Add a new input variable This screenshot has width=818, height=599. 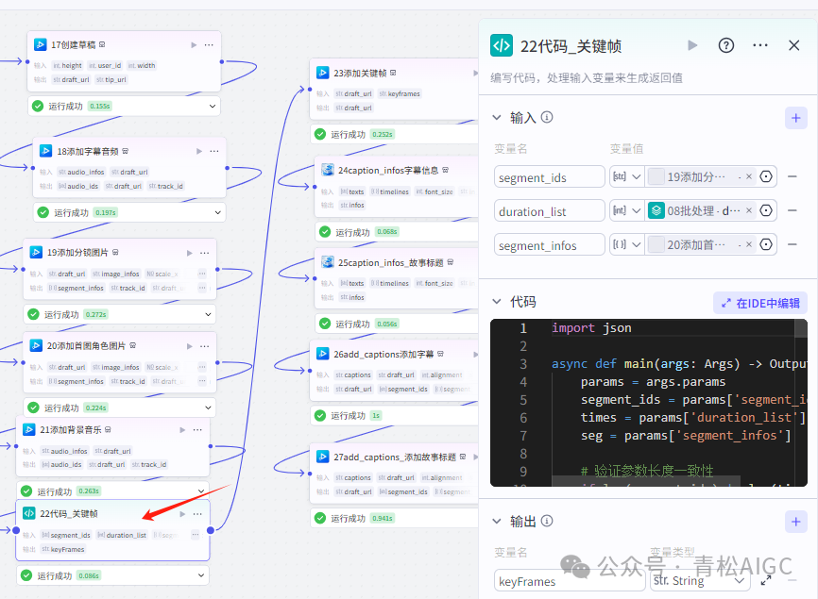coord(795,118)
